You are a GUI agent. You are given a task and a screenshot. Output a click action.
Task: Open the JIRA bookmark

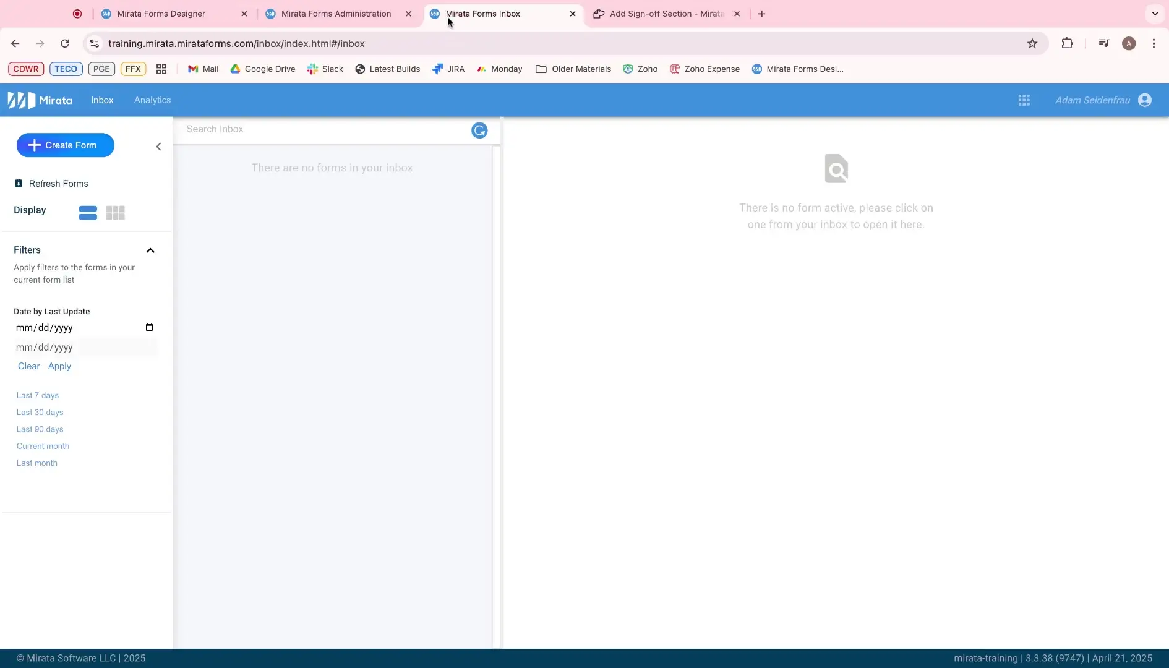(449, 69)
